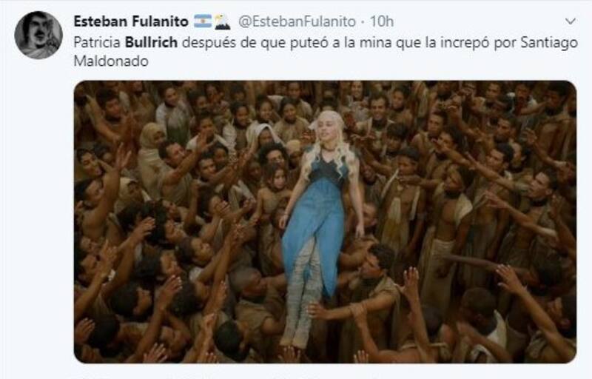The image size is (592, 379).
Task: Click the dot separator before "10h"
Action: 363,22
